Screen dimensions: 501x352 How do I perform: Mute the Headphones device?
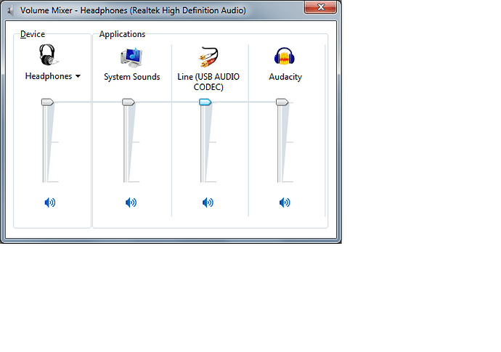50,202
